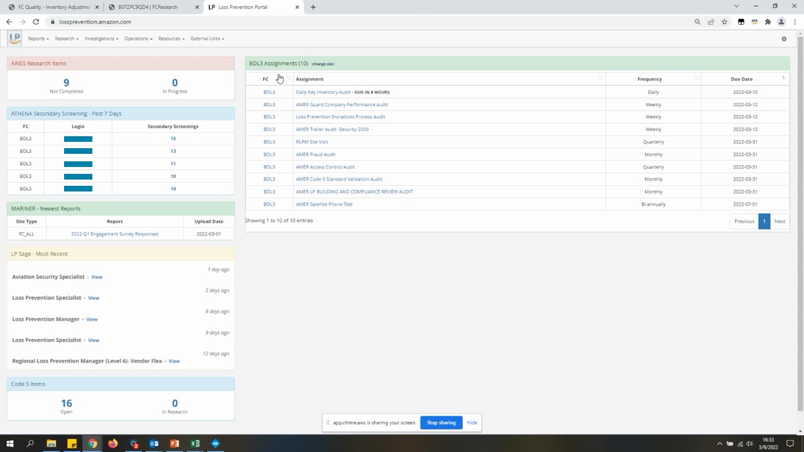The image size is (804, 452).
Task: Click the LP portal logo icon
Action: pos(14,38)
